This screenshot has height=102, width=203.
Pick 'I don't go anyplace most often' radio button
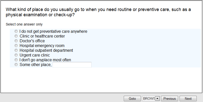[x=16, y=60]
